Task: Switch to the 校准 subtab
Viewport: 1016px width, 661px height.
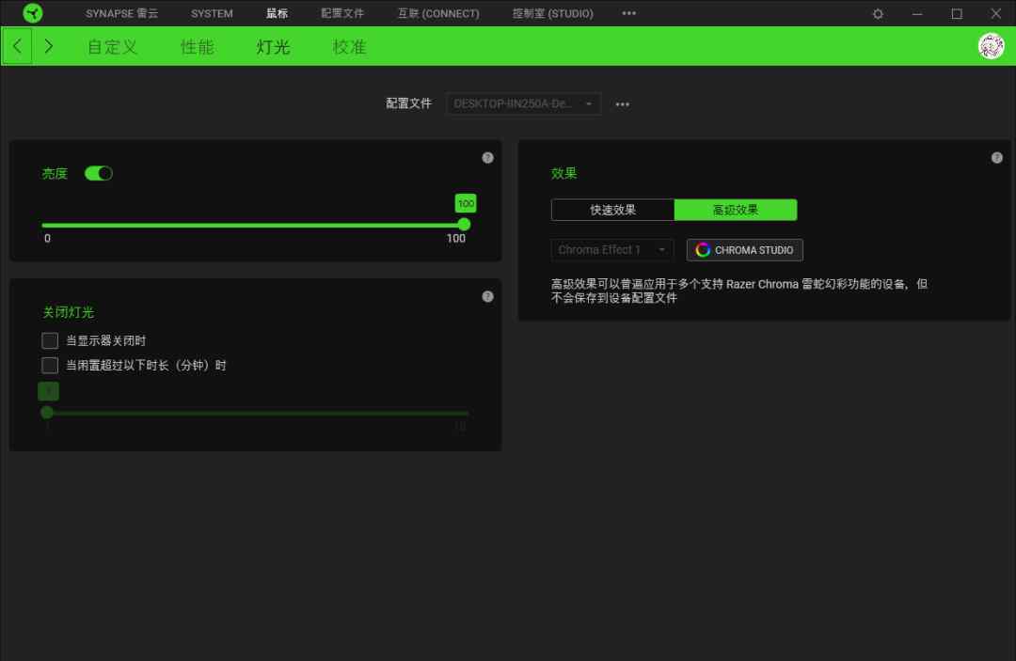Action: 349,47
